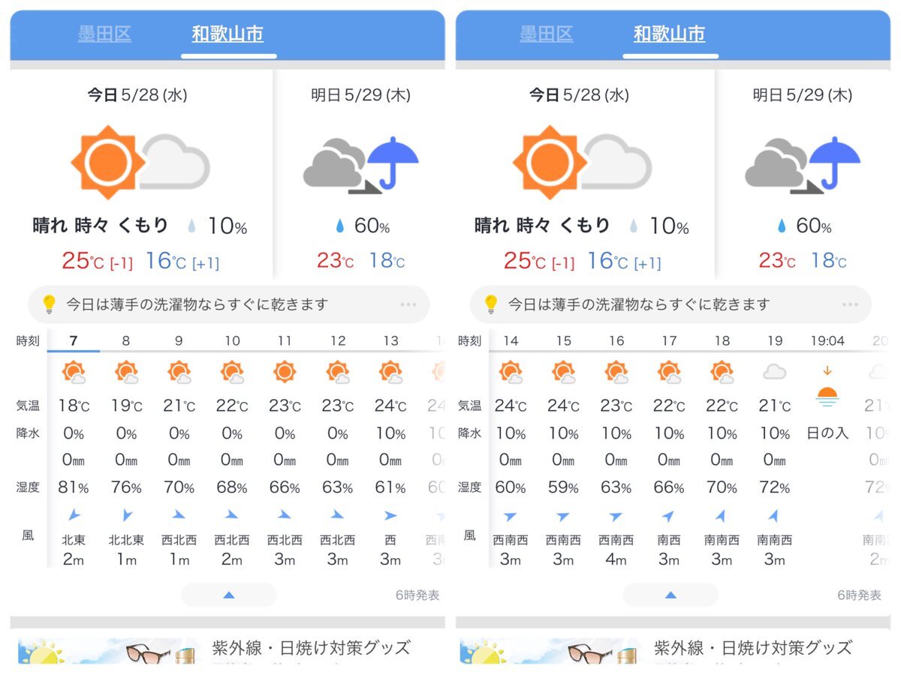
Task: Tap the weather icon for 16時
Action: coord(616,372)
